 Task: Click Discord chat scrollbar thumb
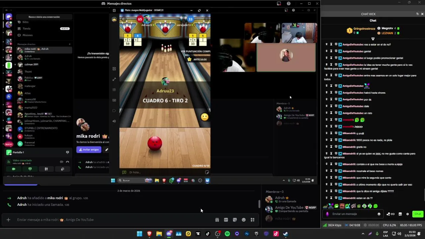click(259, 204)
